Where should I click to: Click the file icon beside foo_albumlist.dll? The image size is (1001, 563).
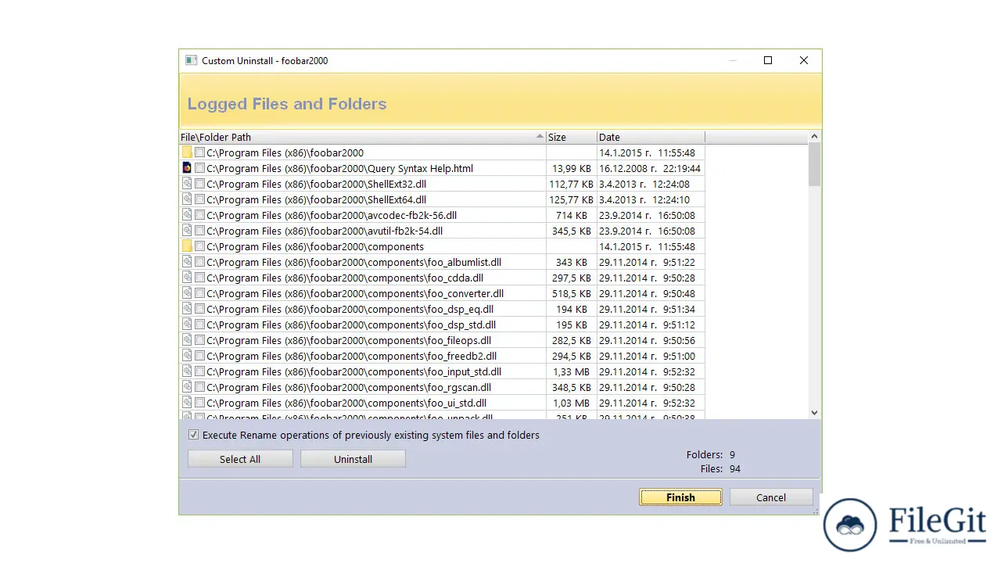pos(187,262)
